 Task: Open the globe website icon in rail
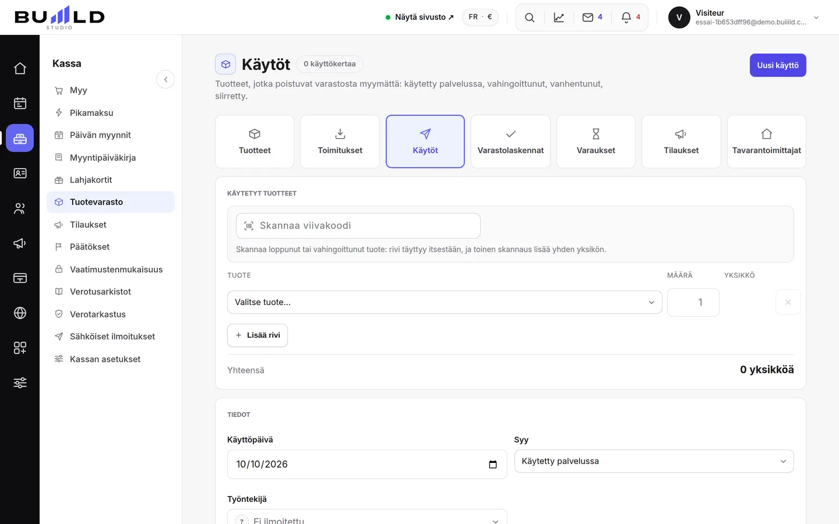[x=20, y=313]
